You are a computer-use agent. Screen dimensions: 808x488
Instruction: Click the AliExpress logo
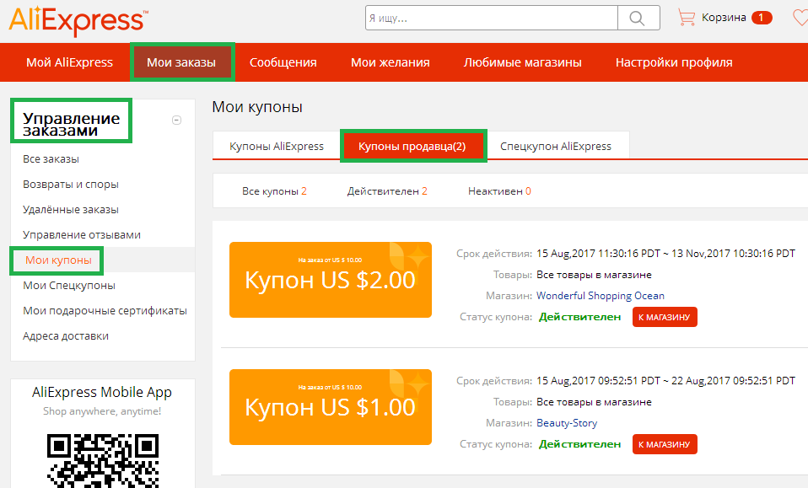(x=78, y=20)
